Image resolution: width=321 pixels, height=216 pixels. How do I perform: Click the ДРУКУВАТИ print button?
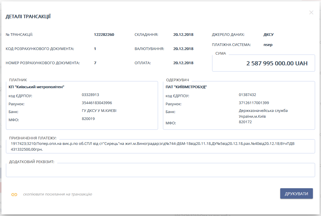point(296,194)
